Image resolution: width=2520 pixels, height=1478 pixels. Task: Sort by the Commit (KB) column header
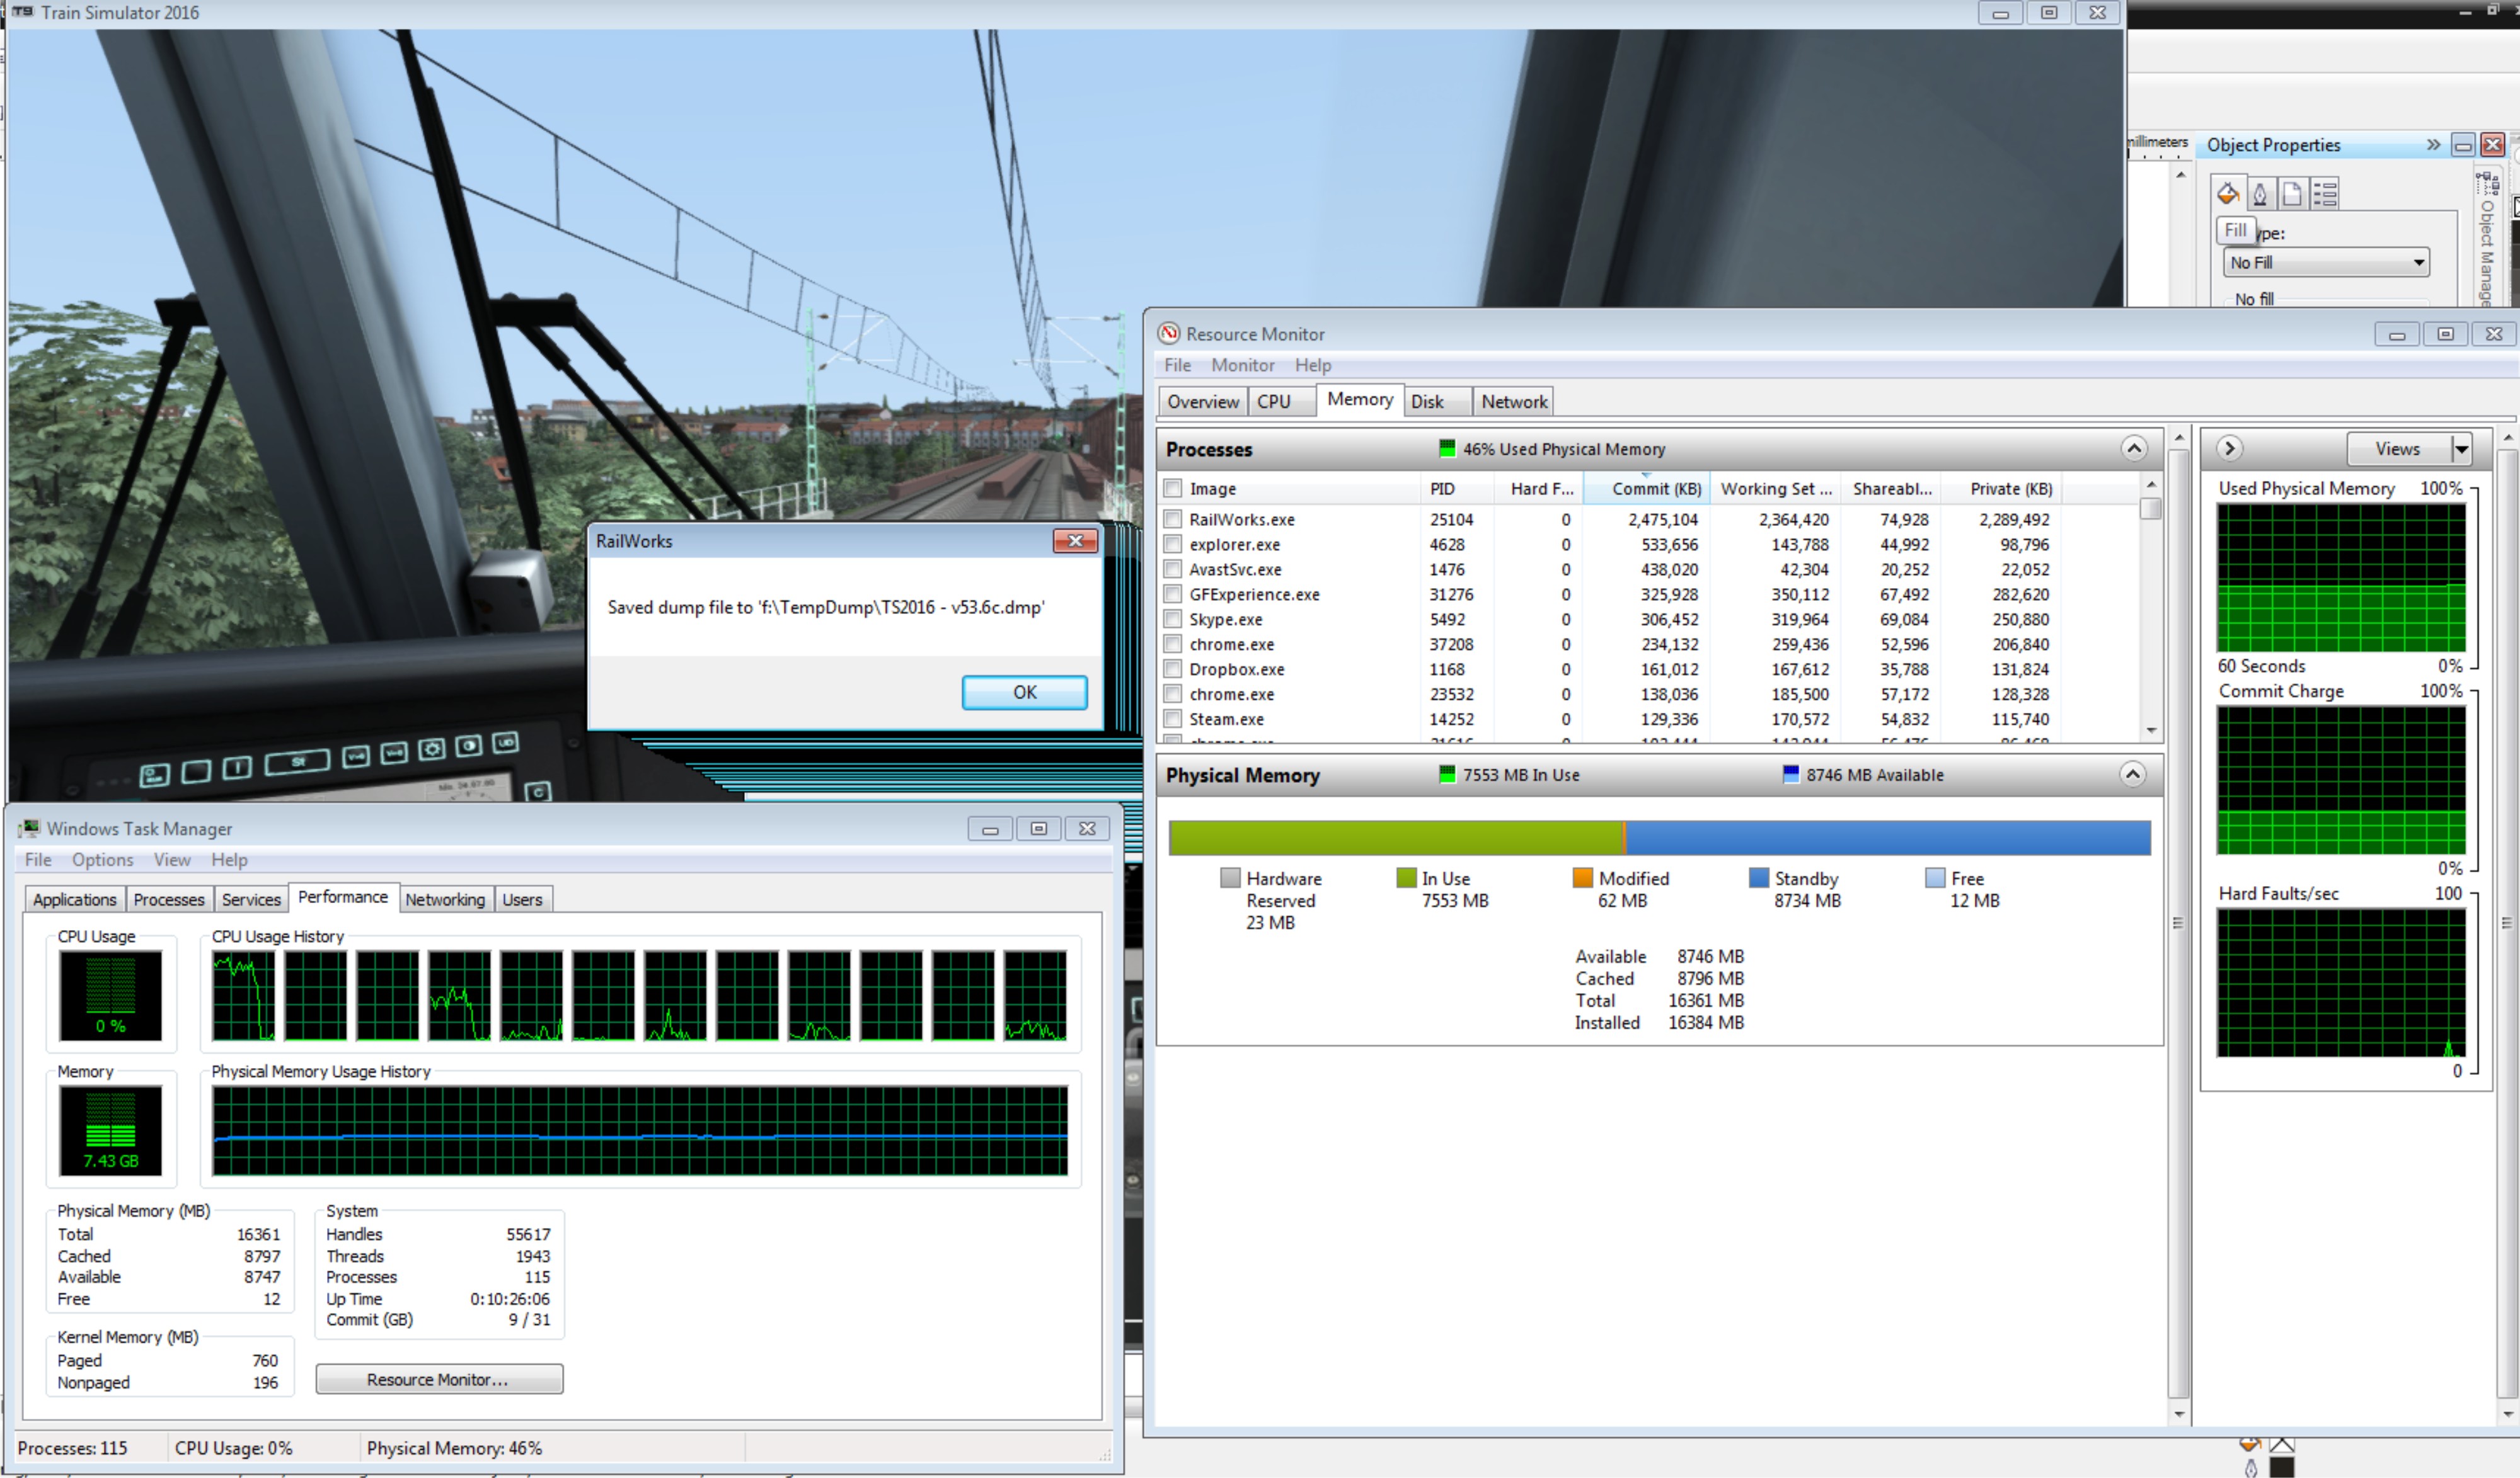click(x=1655, y=489)
